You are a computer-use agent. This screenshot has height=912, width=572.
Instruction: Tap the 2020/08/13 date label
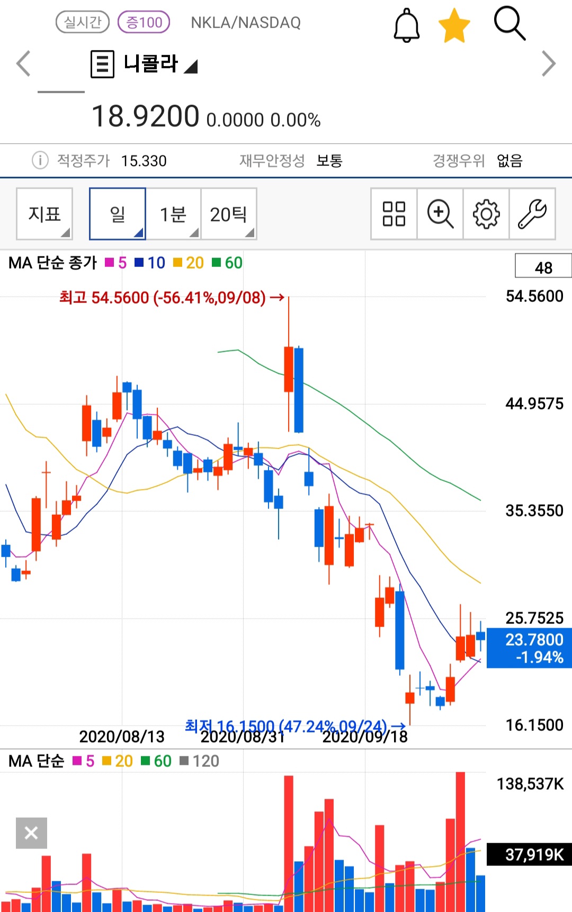(122, 736)
